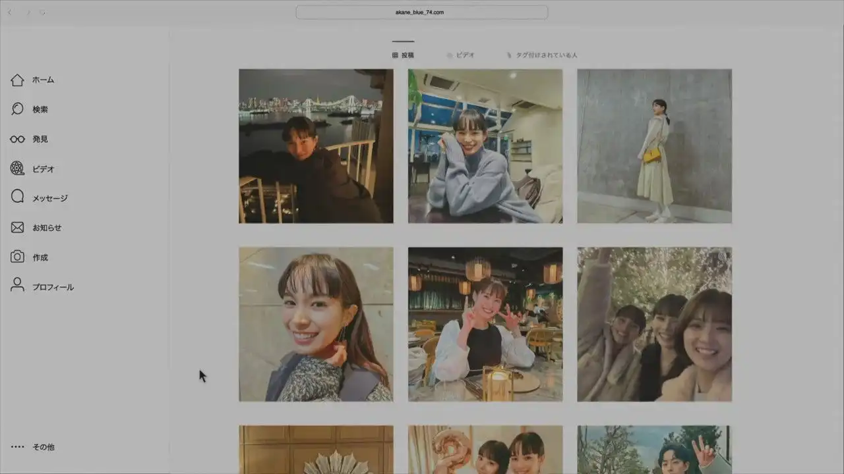The image size is (844, 474).
Task: Open photo of woman with yellow bag
Action: point(654,146)
